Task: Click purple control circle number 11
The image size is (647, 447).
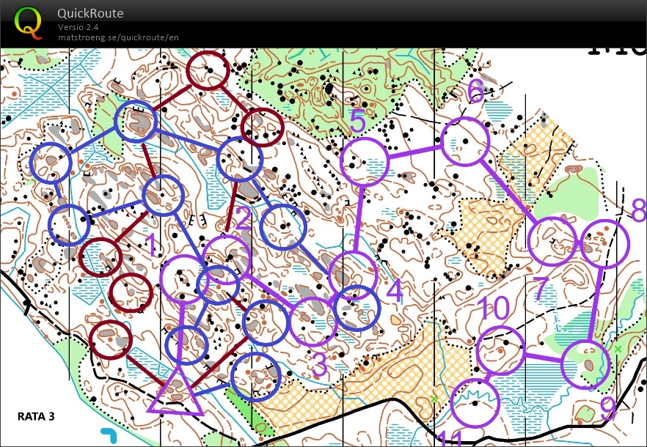Action: pos(474,402)
